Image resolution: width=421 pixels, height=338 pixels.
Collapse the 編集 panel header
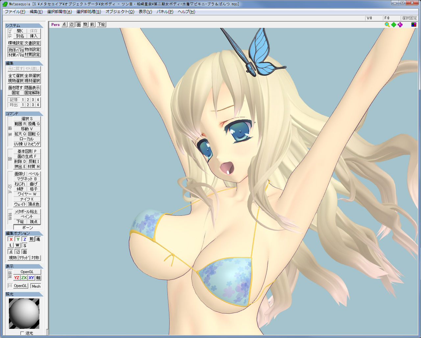(24, 63)
